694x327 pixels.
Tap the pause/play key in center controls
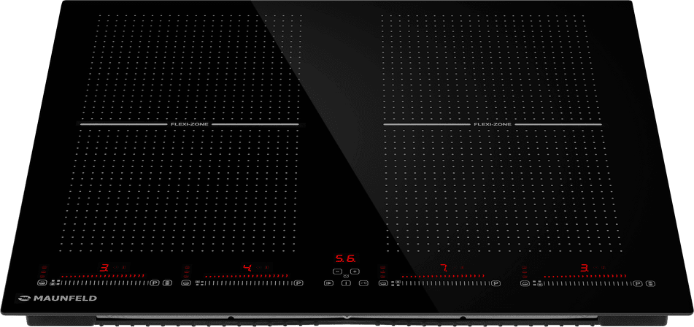[x=328, y=282]
